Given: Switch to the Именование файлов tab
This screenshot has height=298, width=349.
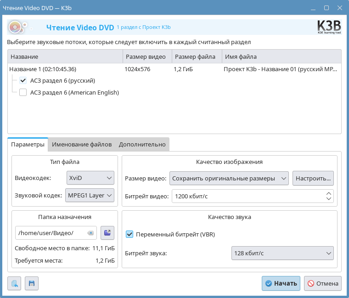Looking at the screenshot, I should [82, 144].
